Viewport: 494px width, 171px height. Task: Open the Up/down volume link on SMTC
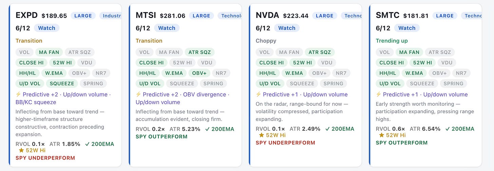(445, 95)
